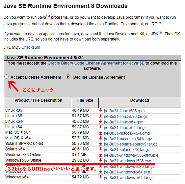Click the Java SE Runtime Environment 8u31 table title
Image resolution: width=185 pixels, height=184 pixels.
point(44,58)
